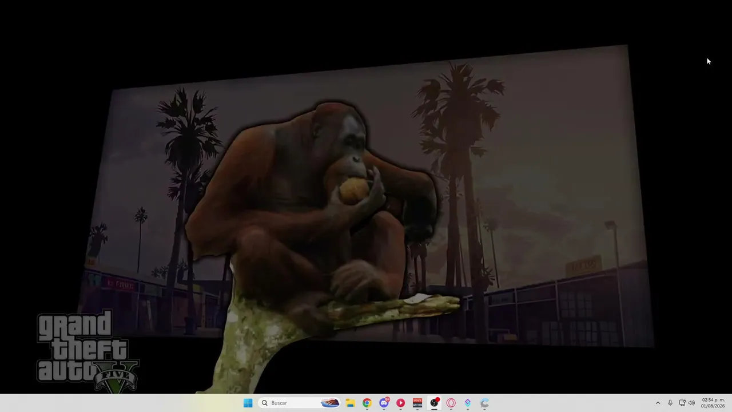732x412 pixels.
Task: Open the Voicemeeter taskbar icon
Action: tap(417, 403)
